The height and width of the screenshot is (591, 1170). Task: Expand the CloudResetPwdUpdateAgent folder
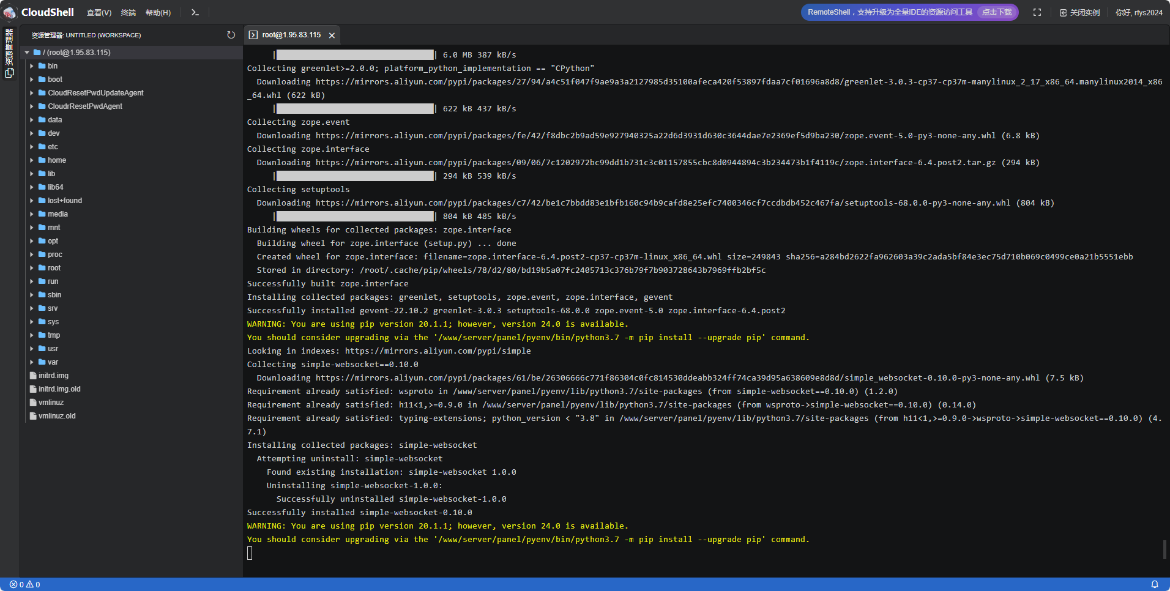point(32,93)
